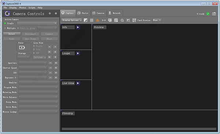Click the Shoot button
The width and height of the screenshot is (220, 134).
(49, 39)
